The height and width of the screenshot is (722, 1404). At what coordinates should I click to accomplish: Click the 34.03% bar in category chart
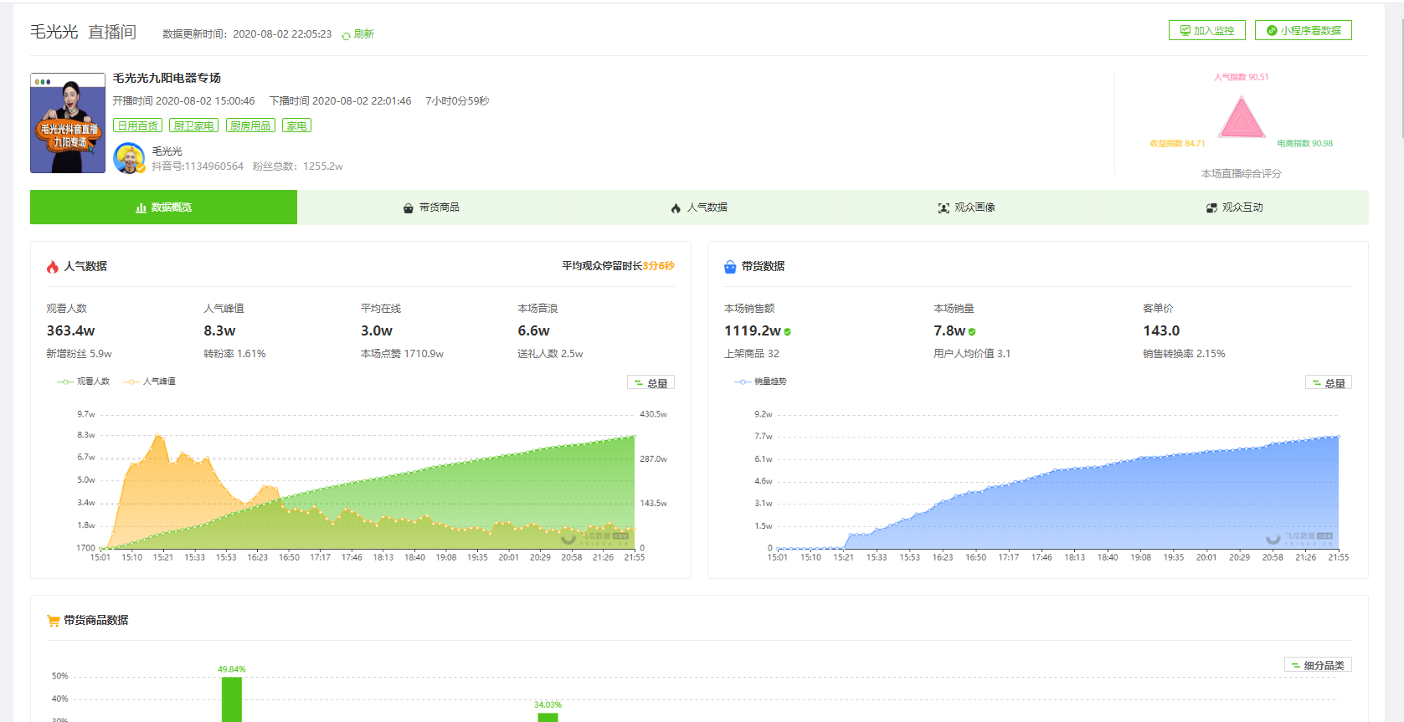click(548, 717)
